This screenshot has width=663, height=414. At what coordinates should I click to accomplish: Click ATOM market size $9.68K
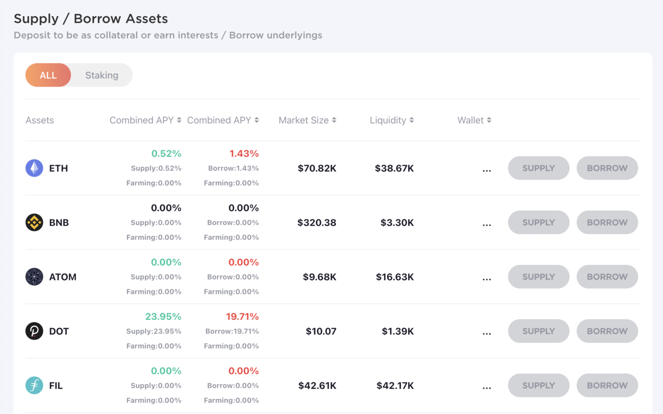[x=320, y=277]
